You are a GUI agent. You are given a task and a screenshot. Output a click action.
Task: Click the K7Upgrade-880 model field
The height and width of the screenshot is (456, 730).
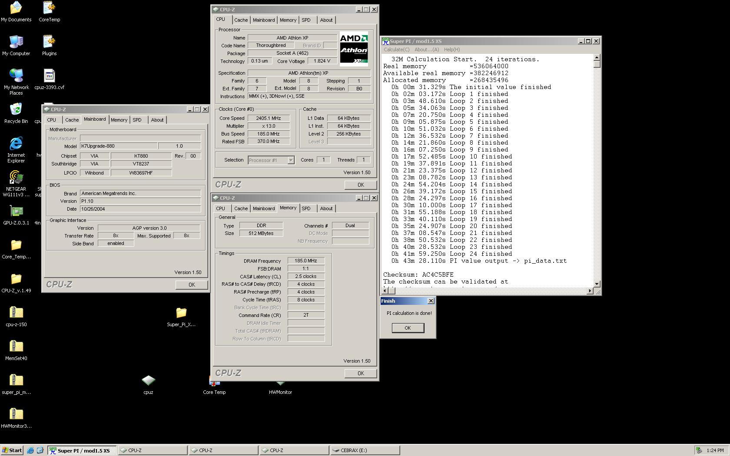tap(118, 146)
